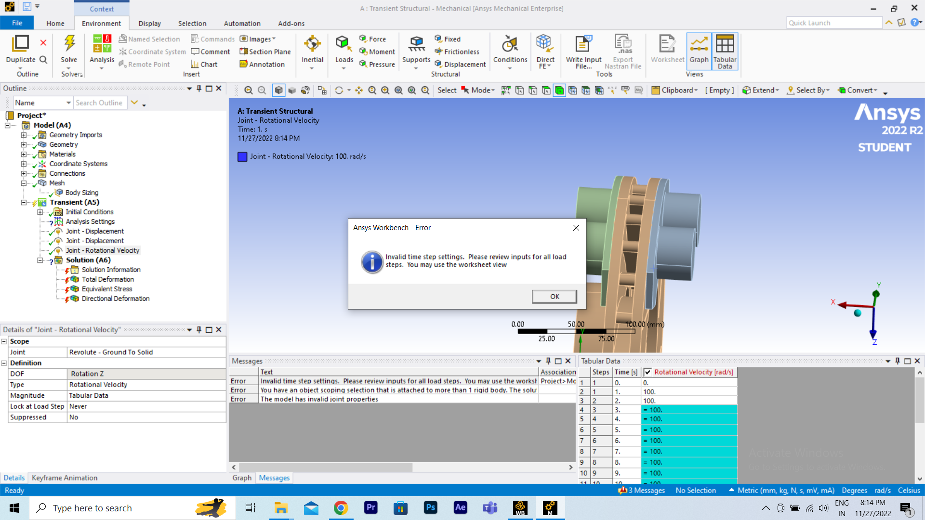
Task: Open Ansys Workbench in the taskbar
Action: (520, 508)
